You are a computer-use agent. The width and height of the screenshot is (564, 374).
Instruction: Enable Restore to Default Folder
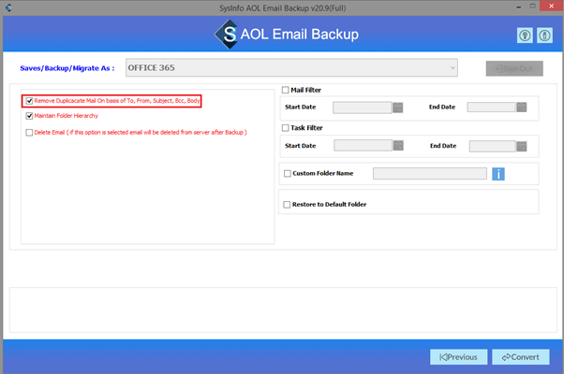[287, 204]
